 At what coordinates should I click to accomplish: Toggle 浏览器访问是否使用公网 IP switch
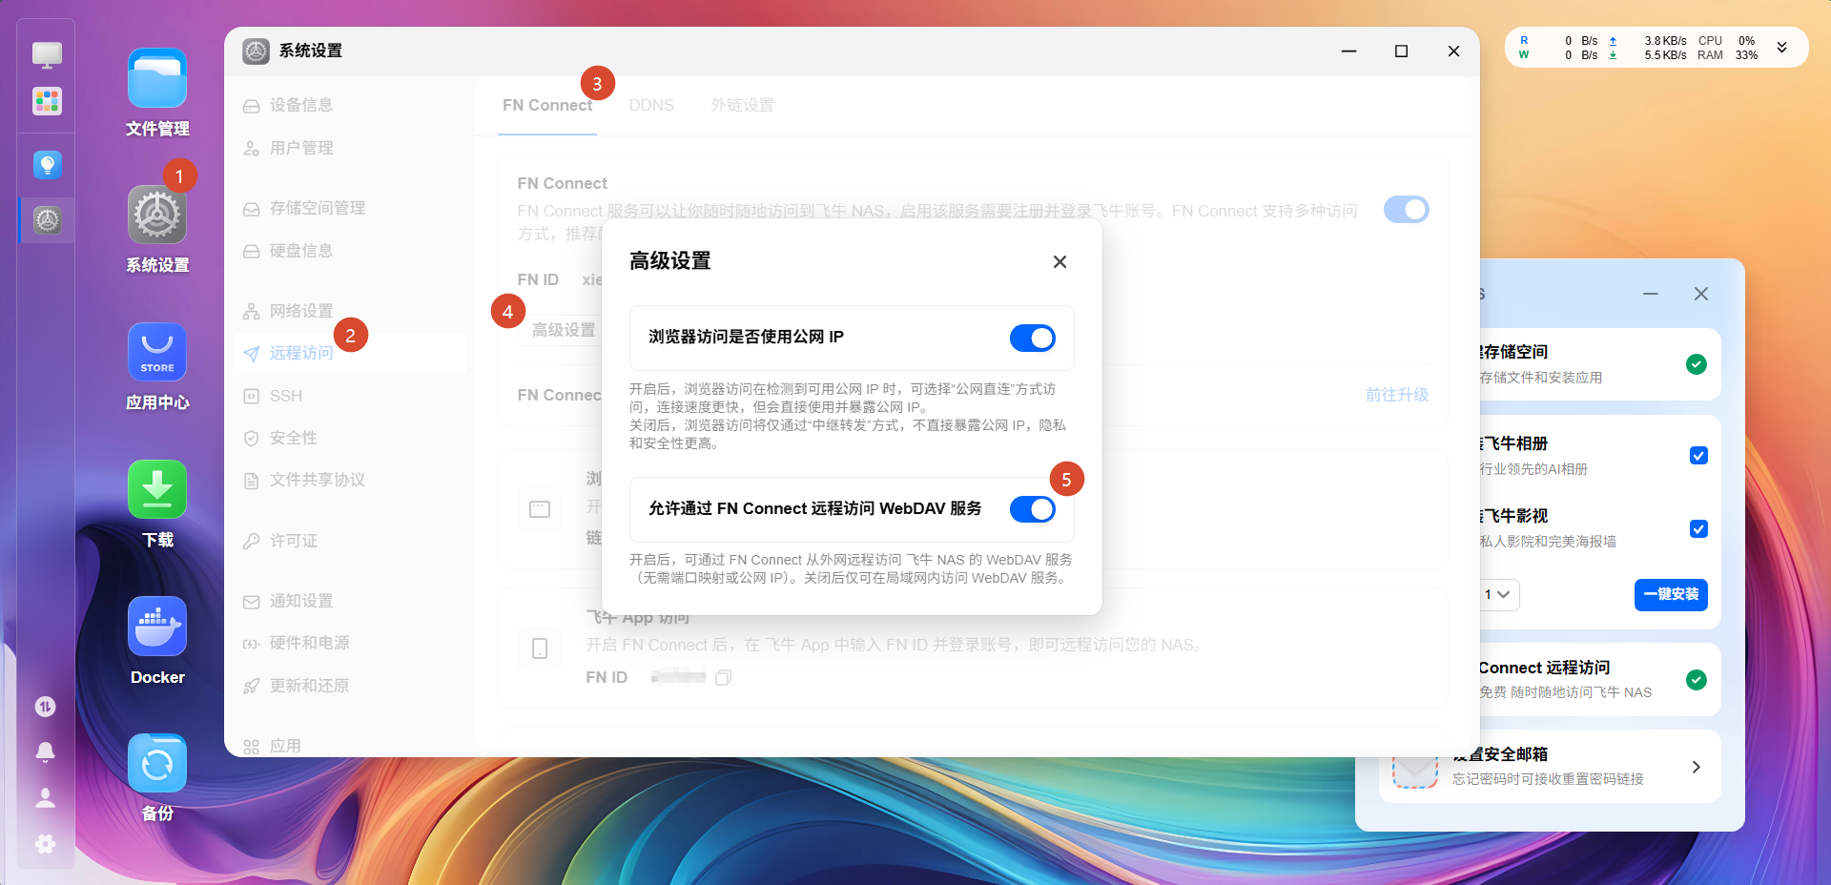(x=1032, y=338)
